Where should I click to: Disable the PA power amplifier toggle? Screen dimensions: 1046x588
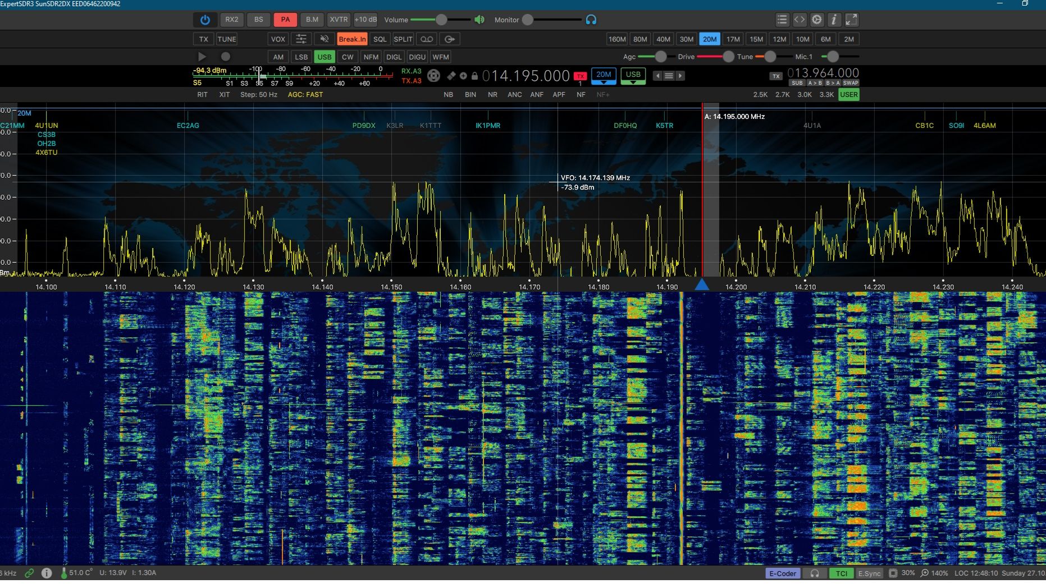click(x=285, y=20)
